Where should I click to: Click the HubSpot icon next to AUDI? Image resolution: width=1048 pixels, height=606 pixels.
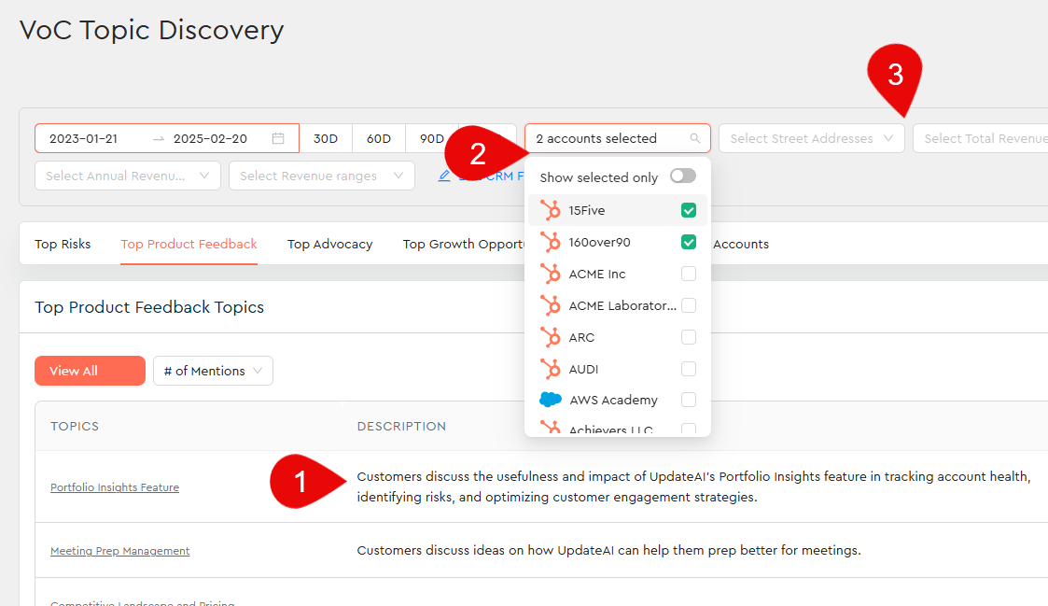(550, 369)
